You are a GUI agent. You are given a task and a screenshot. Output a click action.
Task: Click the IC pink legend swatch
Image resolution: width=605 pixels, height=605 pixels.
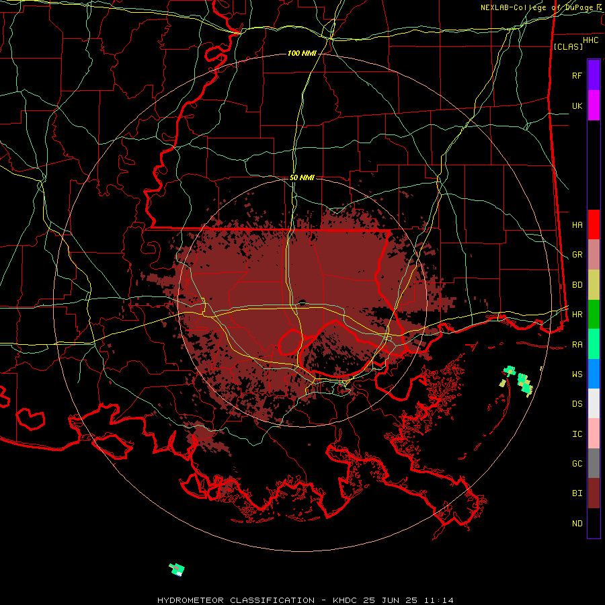[594, 434]
